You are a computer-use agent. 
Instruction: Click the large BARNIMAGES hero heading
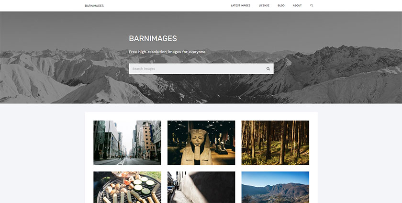click(x=153, y=38)
